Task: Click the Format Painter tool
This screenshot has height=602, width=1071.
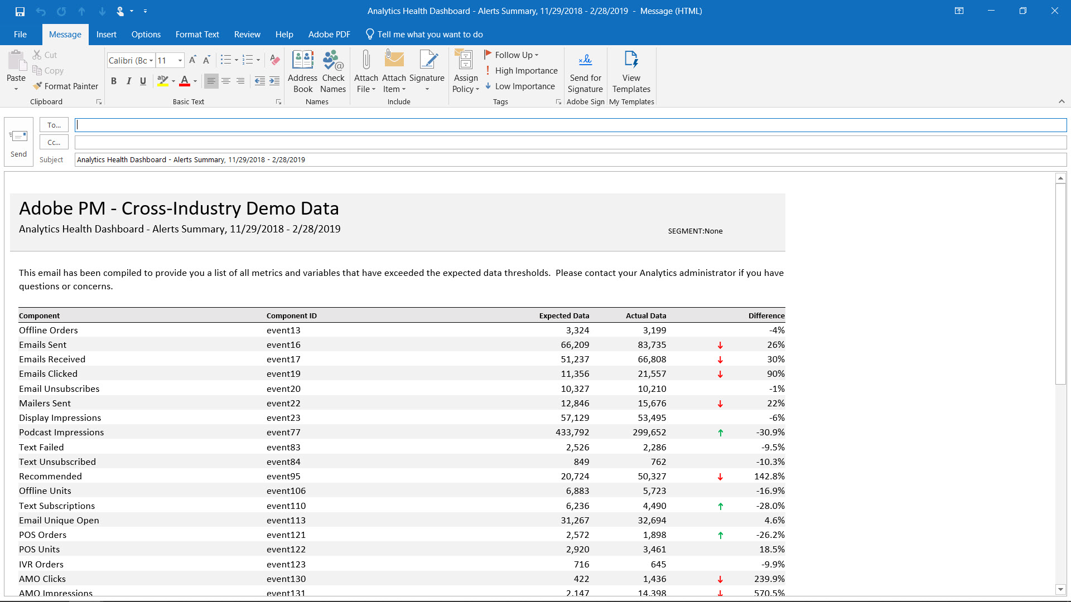Action: tap(65, 86)
